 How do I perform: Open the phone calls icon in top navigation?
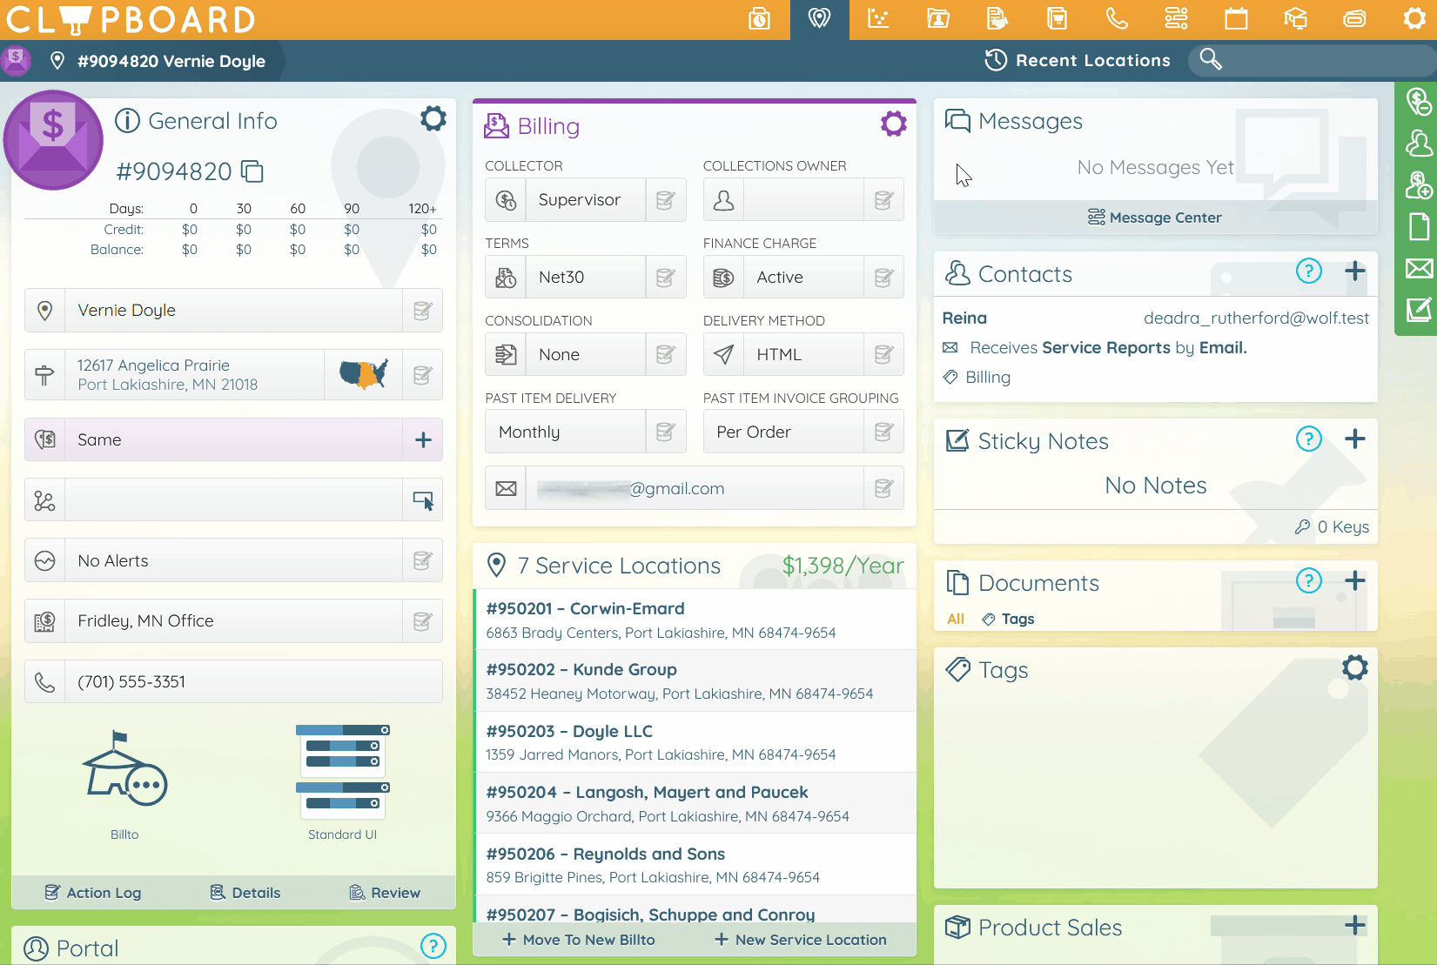1117,19
